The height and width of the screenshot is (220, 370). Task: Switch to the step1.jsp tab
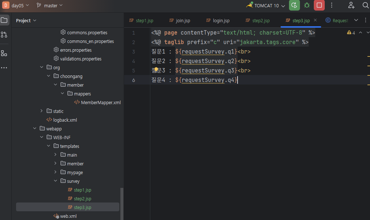click(x=141, y=20)
